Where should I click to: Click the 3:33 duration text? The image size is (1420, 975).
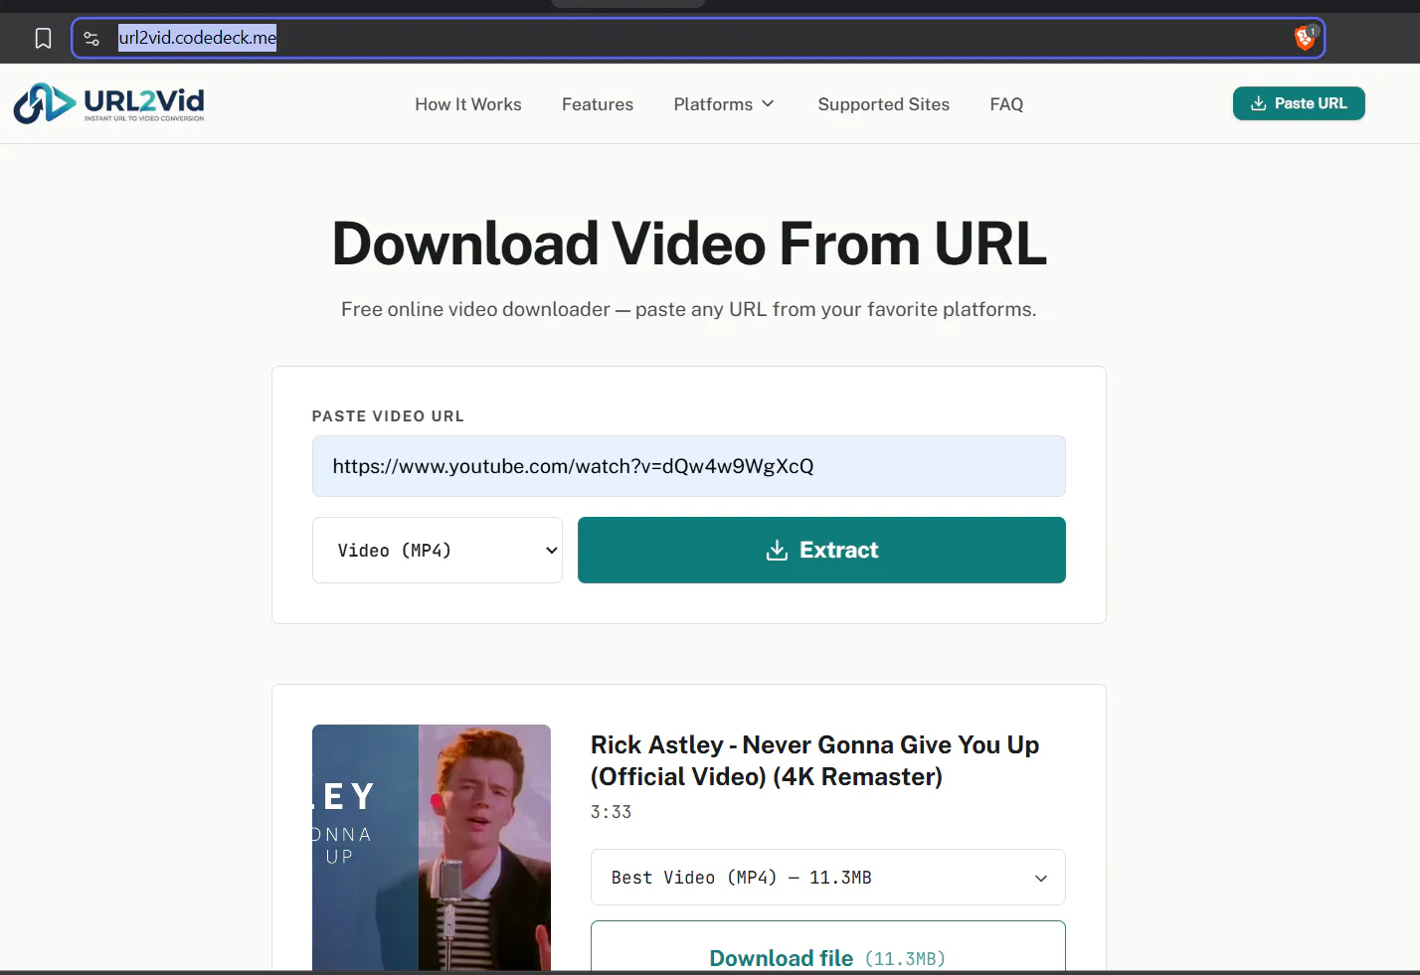click(x=611, y=812)
